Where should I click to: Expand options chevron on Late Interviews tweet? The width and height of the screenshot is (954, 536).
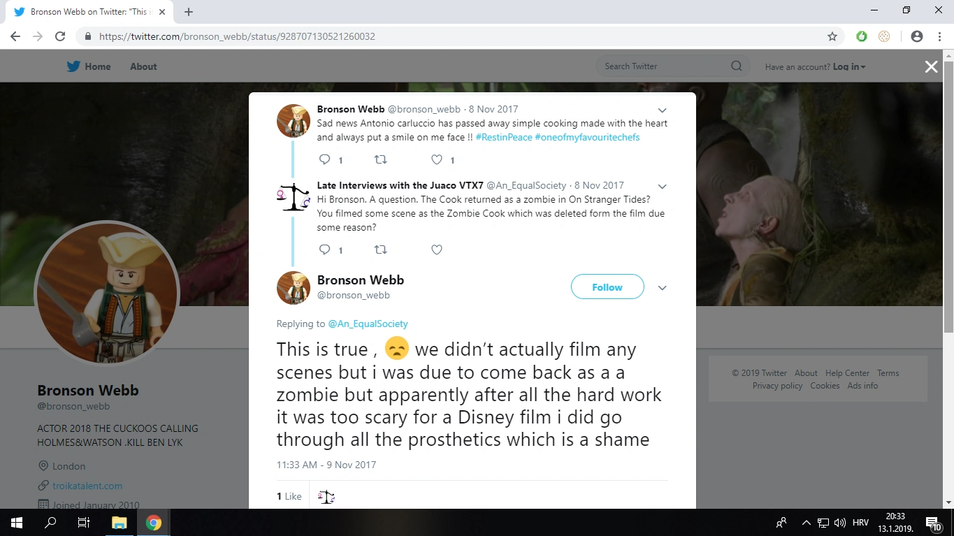662,187
